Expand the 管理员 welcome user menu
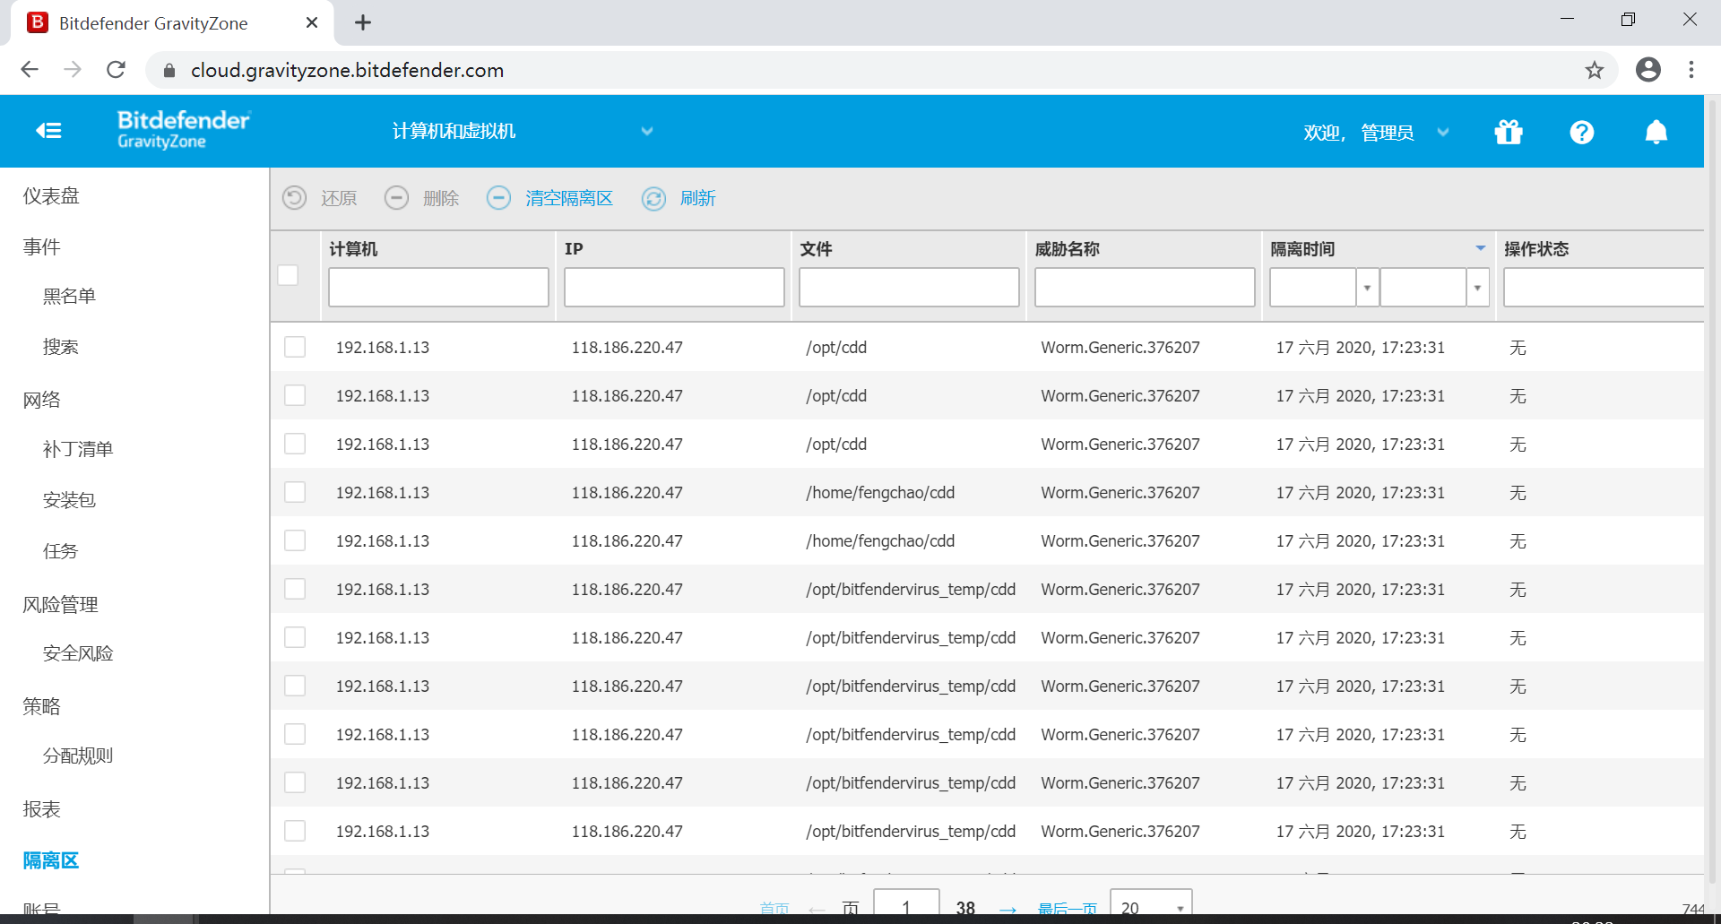 tap(1443, 132)
